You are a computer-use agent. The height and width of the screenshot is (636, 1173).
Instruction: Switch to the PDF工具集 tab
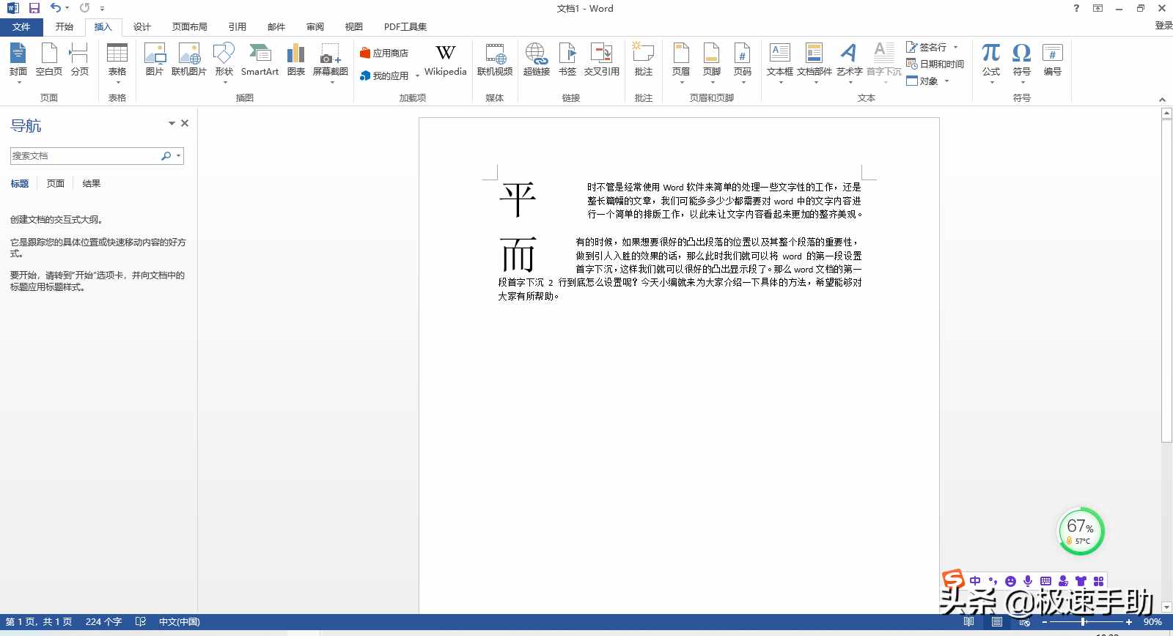pyautogui.click(x=405, y=27)
